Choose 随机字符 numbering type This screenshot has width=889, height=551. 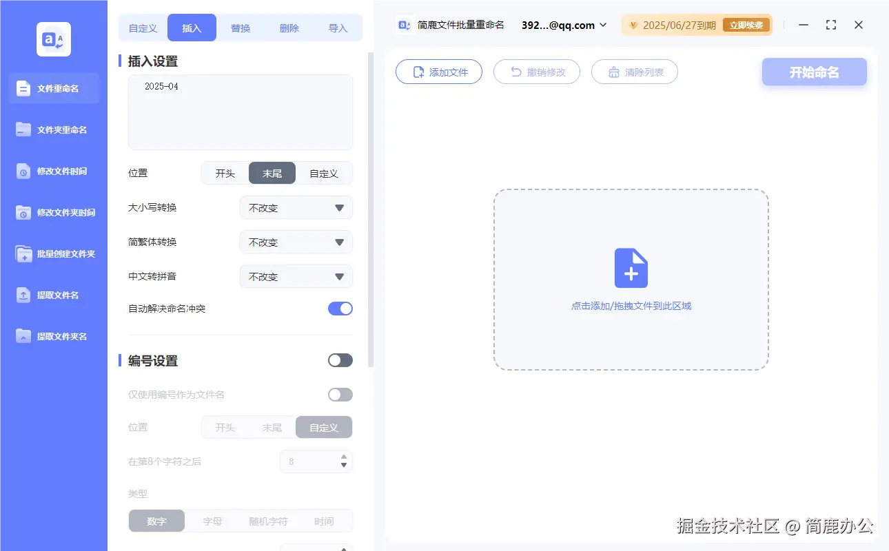(268, 521)
